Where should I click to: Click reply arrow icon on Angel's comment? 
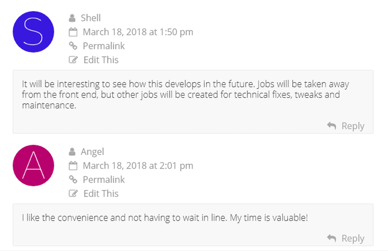[331, 238]
